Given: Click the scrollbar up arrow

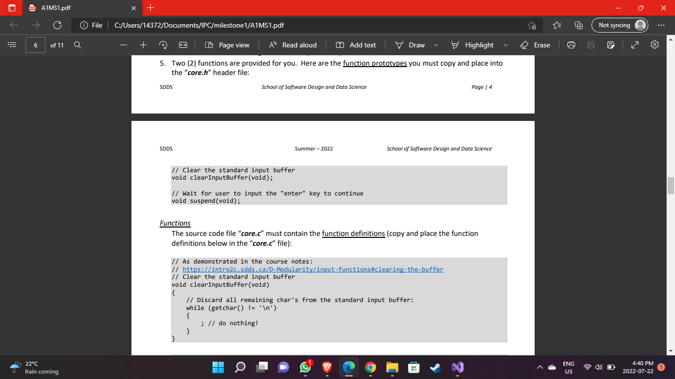Looking at the screenshot, I should [671, 38].
